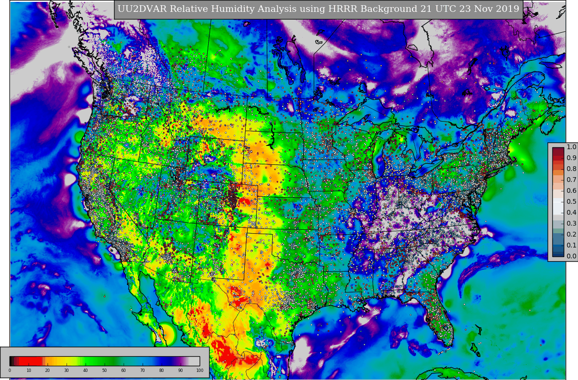This screenshot has width=578, height=380.
Task: Click the '70' tick label on humidity colorbar
Action: click(143, 370)
